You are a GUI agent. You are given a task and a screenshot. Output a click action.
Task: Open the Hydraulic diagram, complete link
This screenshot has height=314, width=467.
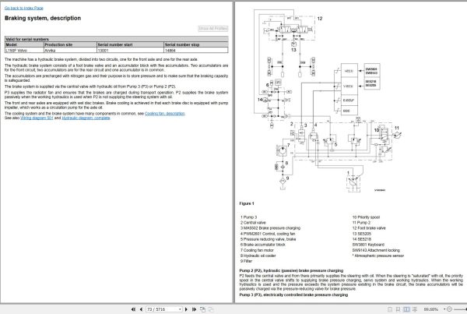[86, 118]
